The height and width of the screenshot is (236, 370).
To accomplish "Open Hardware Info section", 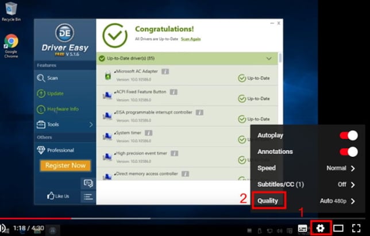I will coord(57,109).
